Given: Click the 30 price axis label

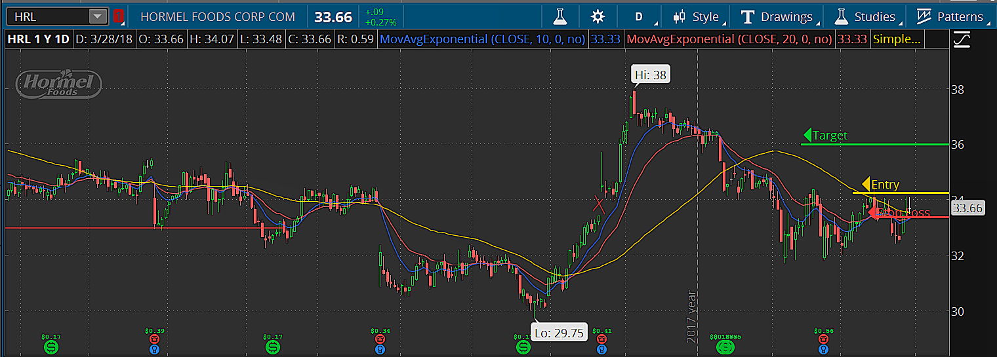Looking at the screenshot, I should [957, 311].
